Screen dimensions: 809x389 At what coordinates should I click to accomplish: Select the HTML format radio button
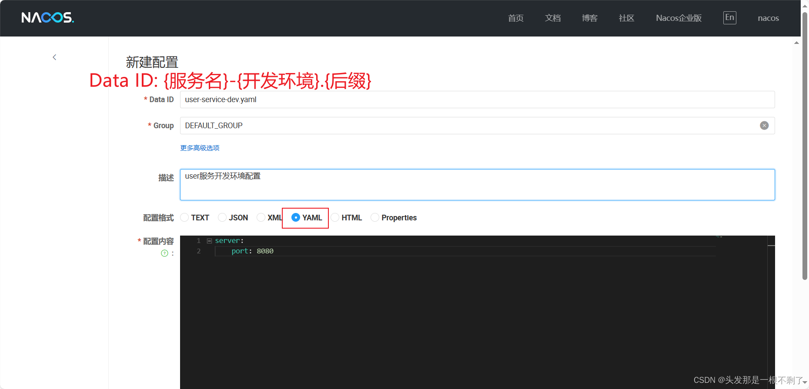[x=335, y=217]
